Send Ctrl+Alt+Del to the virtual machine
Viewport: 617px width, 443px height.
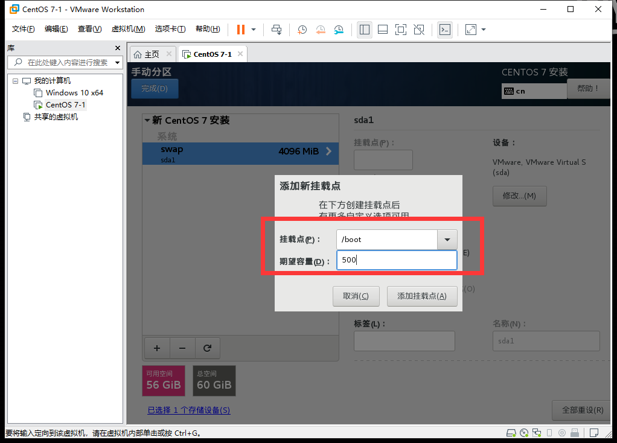pyautogui.click(x=277, y=30)
